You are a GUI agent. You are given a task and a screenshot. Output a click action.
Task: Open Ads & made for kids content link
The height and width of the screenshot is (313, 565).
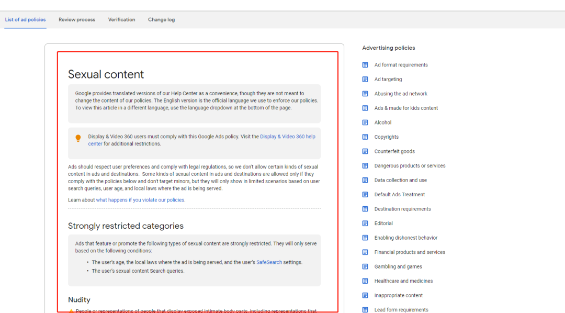(x=406, y=108)
